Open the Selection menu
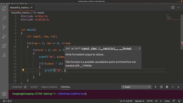Image resolution: width=183 pixels, height=103 pixels. 8,3
